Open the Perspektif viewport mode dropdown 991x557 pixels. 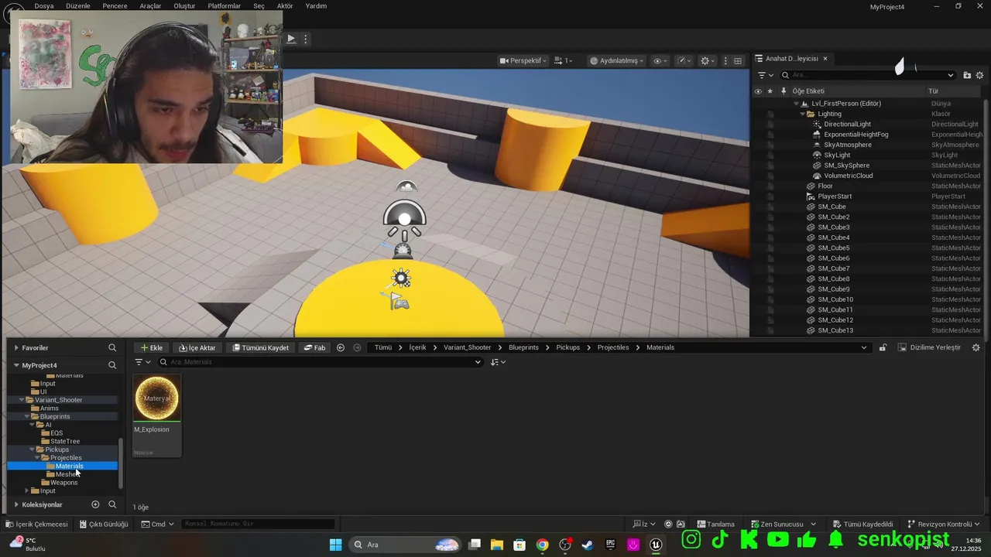coord(523,60)
